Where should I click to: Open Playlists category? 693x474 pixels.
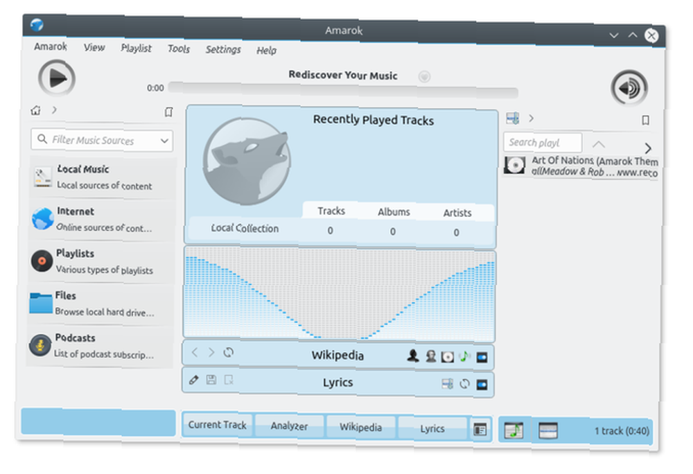[x=101, y=261]
